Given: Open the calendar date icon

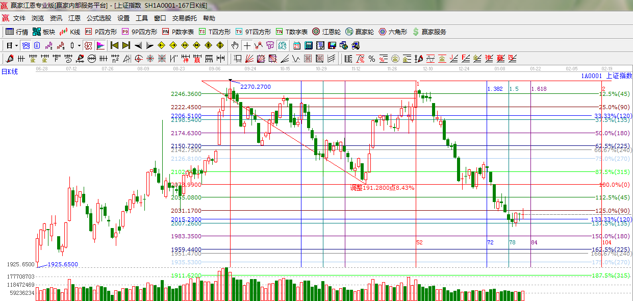Looking at the screenshot, I should tap(296, 45).
